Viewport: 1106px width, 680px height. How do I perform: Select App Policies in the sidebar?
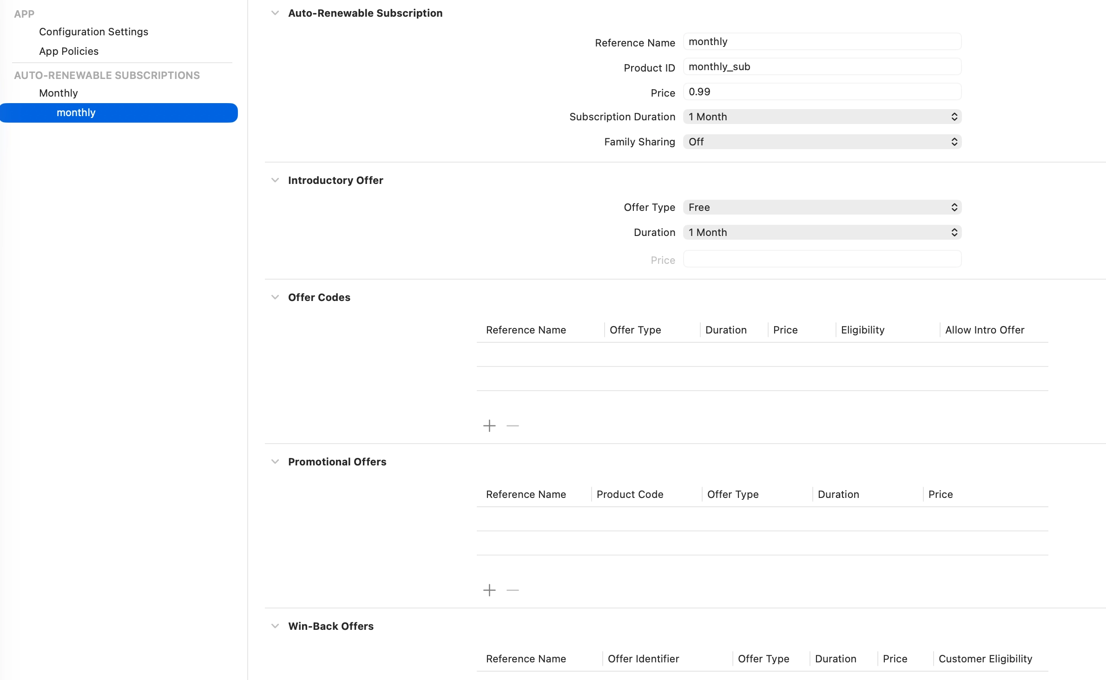pos(69,51)
